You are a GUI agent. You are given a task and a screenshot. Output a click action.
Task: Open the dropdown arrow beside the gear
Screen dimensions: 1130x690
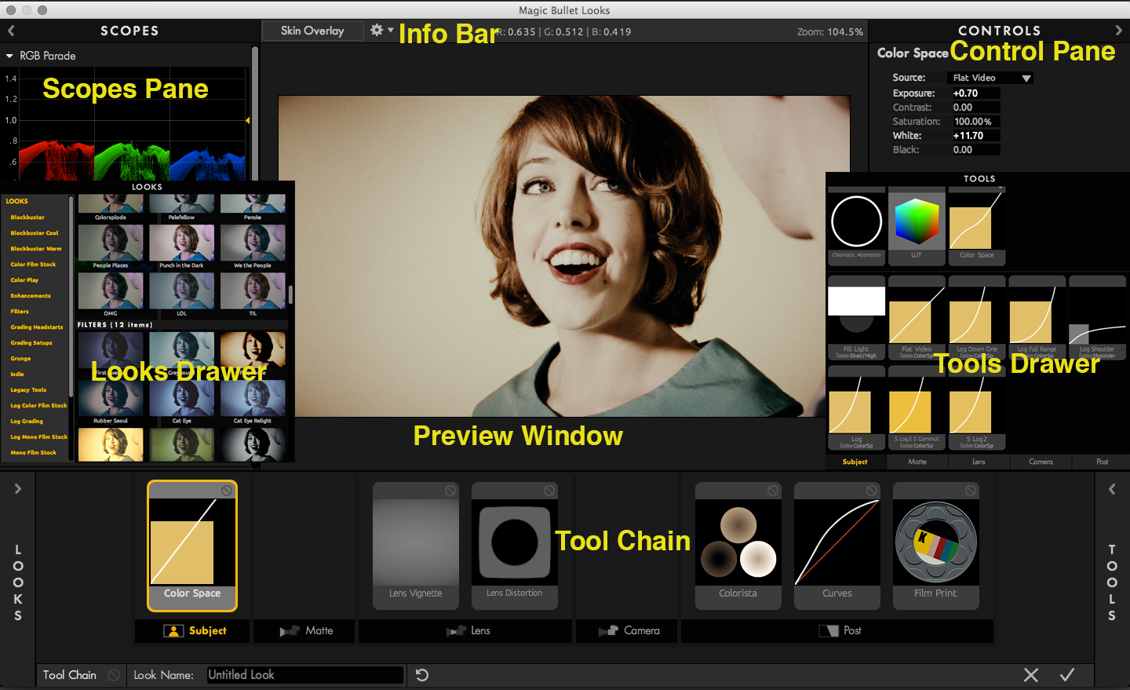(x=391, y=30)
